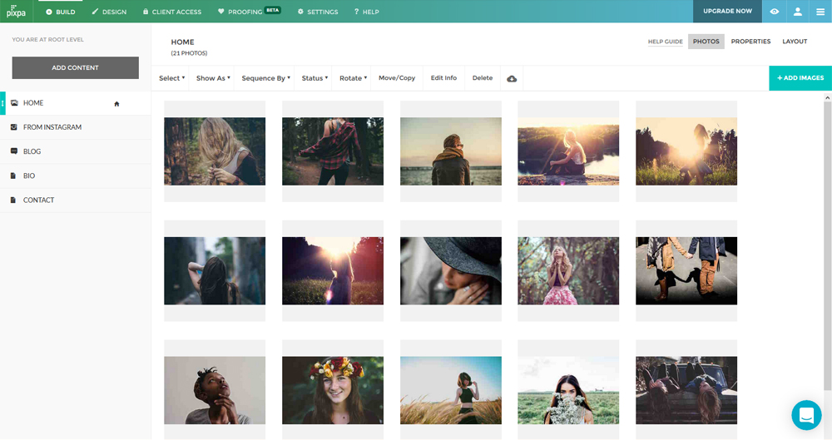Screen dimensions: 832x440
Task: Click the Contact page icon
Action: (13, 200)
